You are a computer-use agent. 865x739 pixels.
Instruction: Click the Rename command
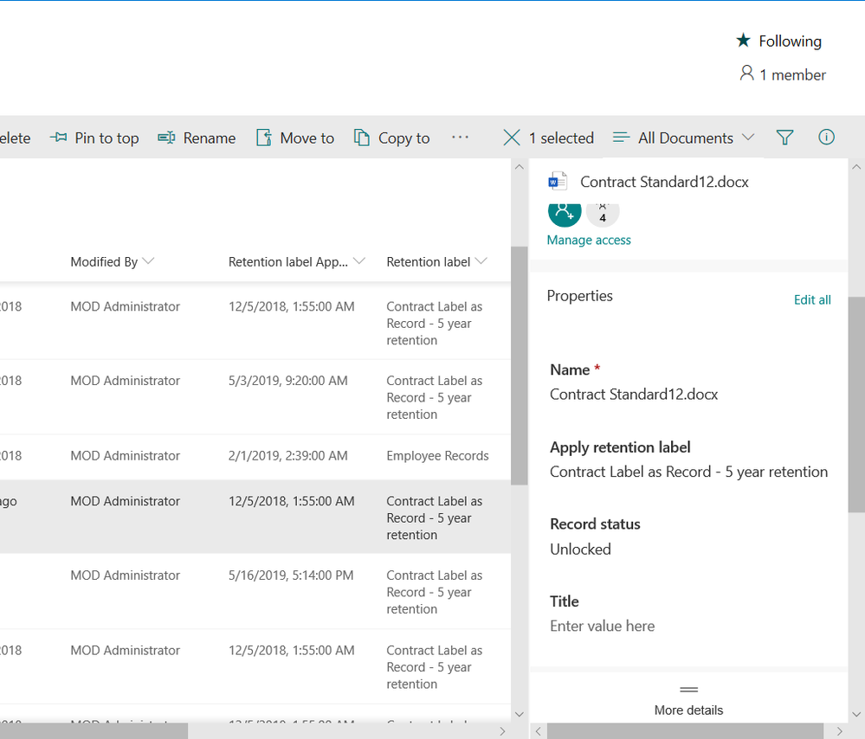197,138
